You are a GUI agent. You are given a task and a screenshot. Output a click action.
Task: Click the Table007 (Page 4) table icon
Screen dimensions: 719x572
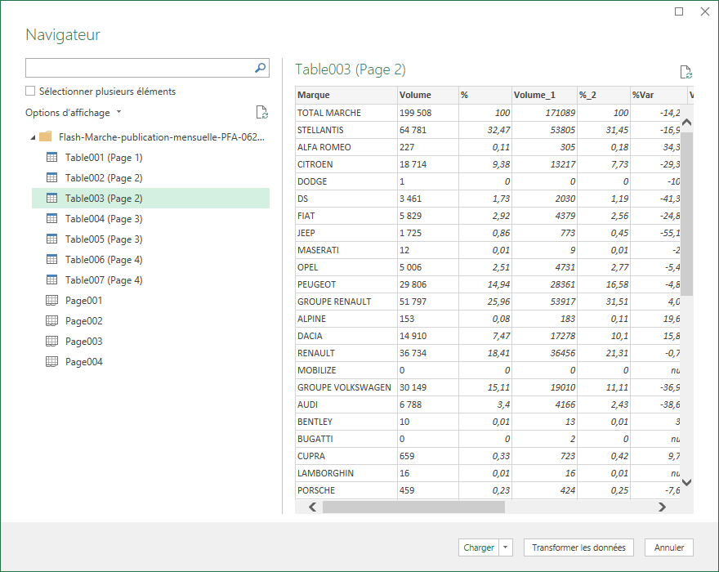pos(51,279)
